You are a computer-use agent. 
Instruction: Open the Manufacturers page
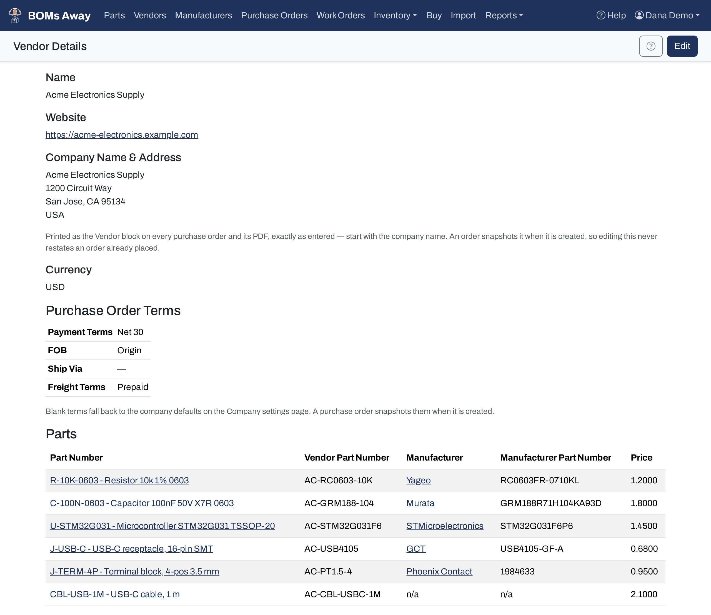[x=204, y=16]
